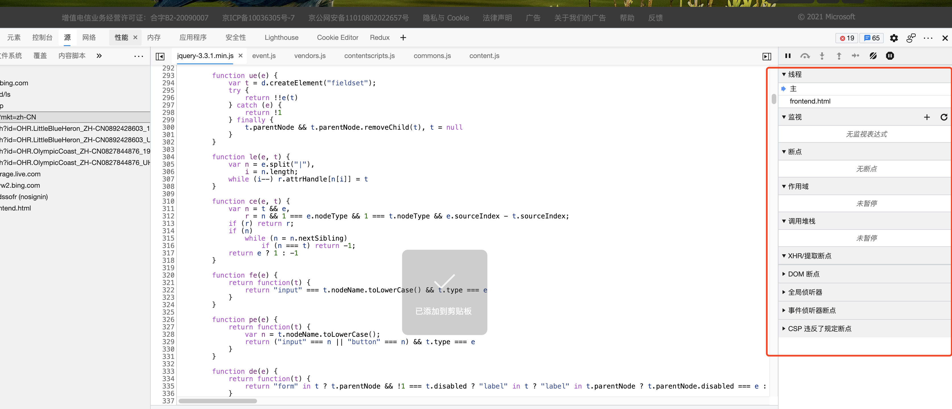
Task: Click the step into function icon
Action: point(822,56)
